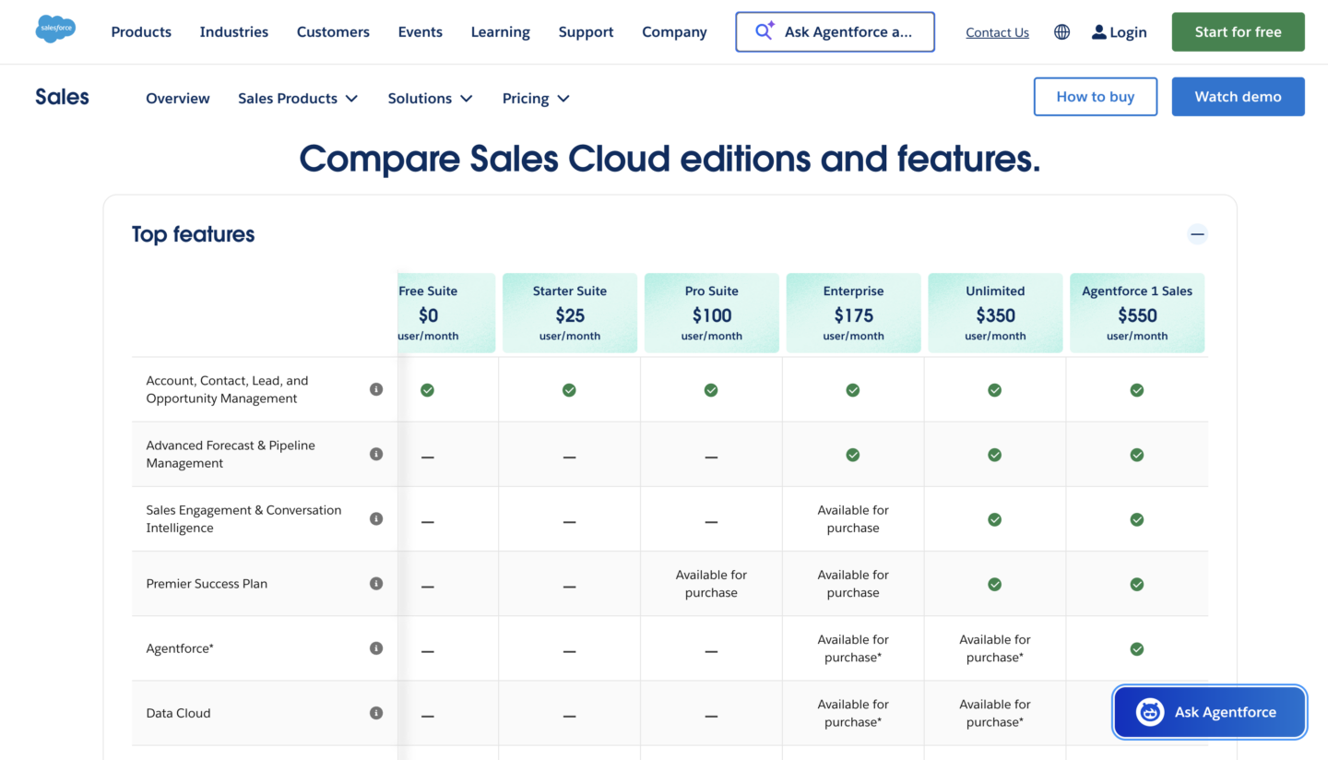Viewport: 1328px width, 760px height.
Task: Select the Starter Suite $25 edition header
Action: pos(569,313)
